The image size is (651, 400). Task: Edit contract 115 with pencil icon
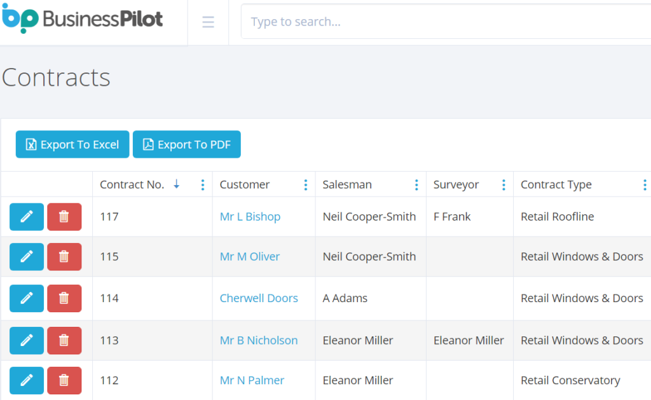pos(27,257)
